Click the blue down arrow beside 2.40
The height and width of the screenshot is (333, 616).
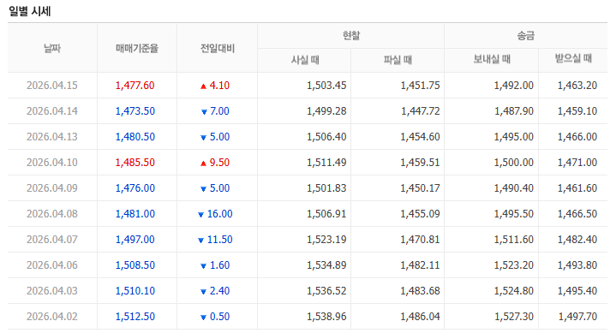pyautogui.click(x=204, y=292)
